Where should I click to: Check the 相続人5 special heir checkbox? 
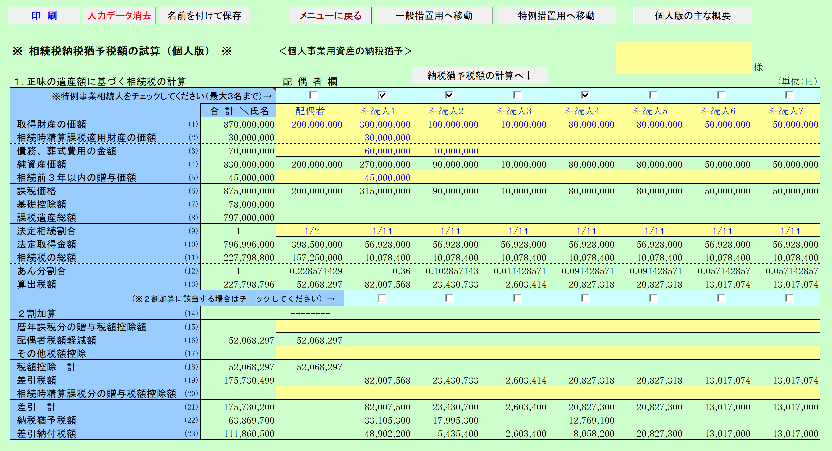[x=654, y=95]
